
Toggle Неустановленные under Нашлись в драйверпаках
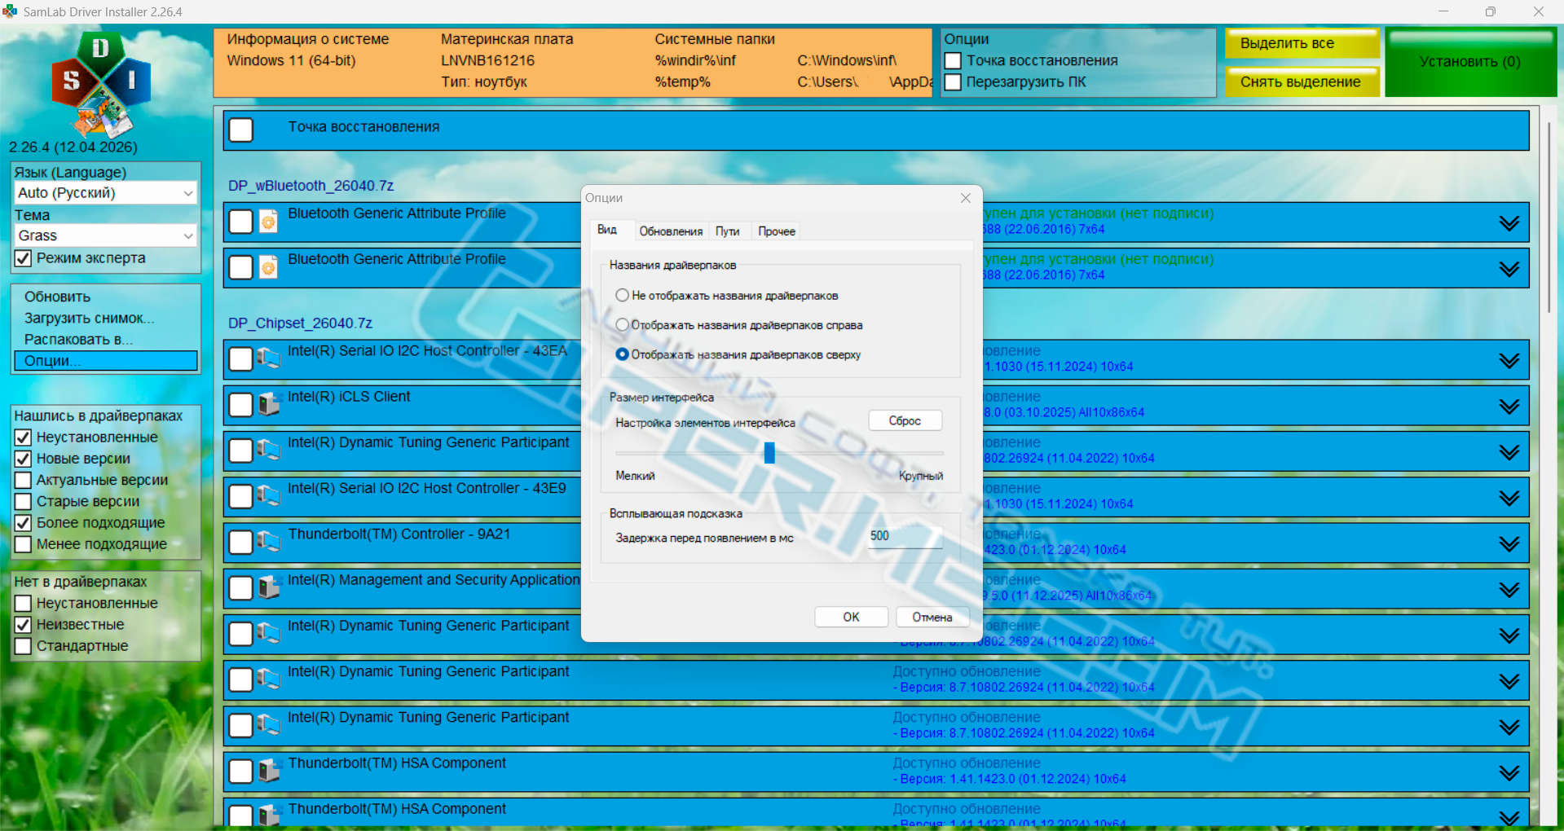tap(23, 437)
